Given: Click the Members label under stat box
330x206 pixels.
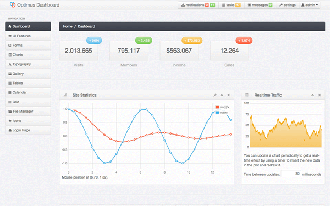Looking at the screenshot, I should coord(129,65).
